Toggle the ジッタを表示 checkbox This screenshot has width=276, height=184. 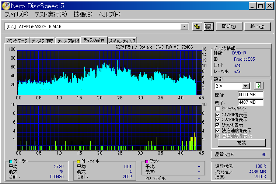[x=217, y=125]
